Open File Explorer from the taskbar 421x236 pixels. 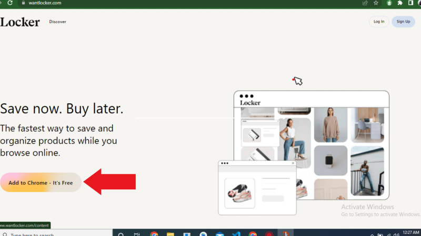click(170, 234)
